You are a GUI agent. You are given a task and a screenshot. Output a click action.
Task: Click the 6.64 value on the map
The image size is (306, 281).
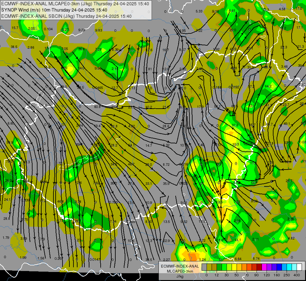point(238,259)
